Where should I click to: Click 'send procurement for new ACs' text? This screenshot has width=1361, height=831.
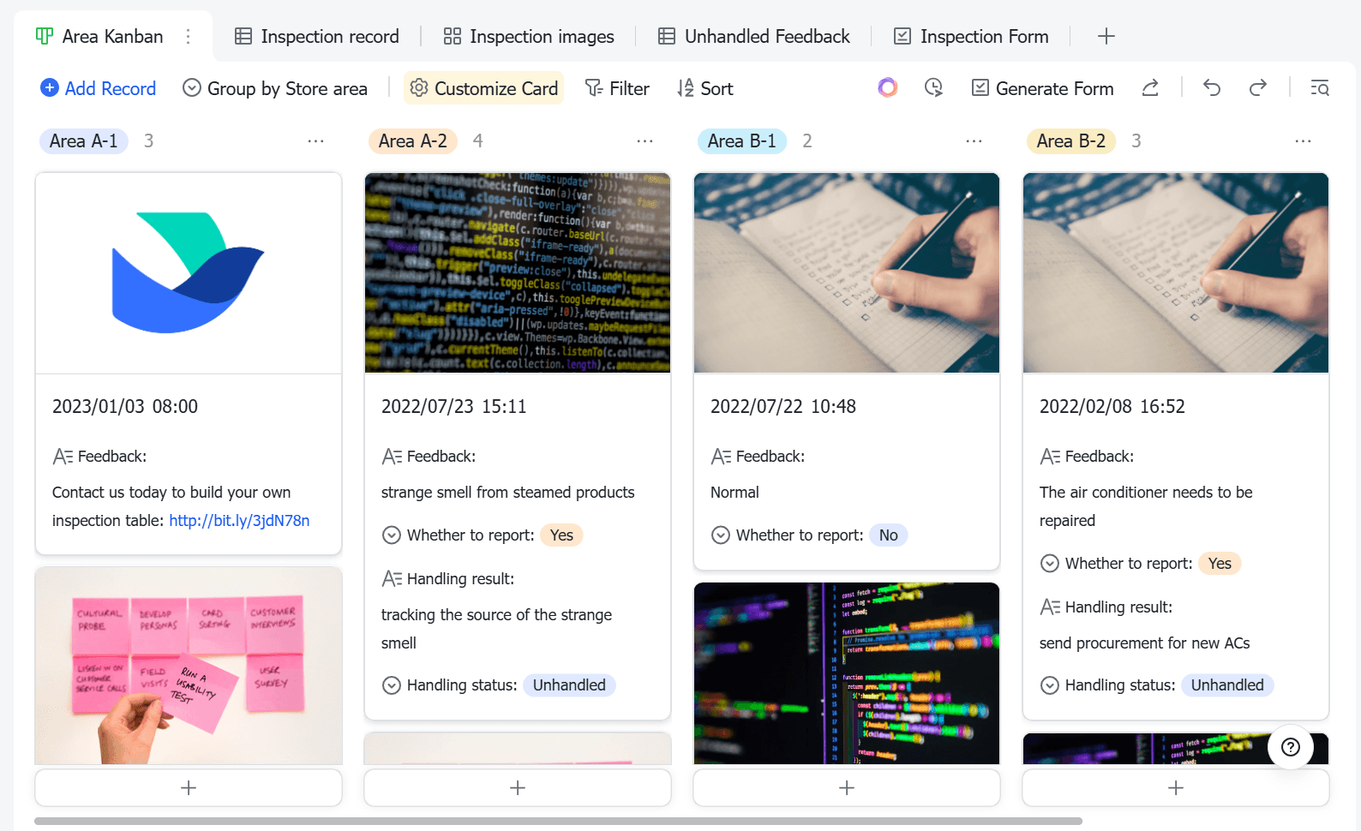point(1145,643)
